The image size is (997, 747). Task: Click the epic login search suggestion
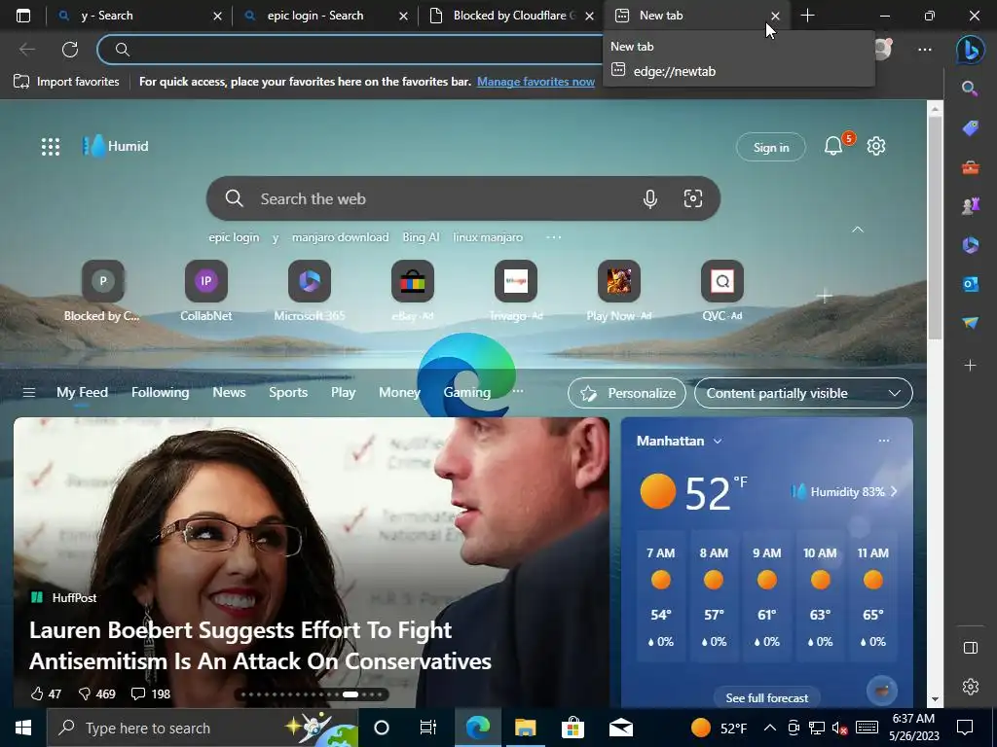(234, 237)
